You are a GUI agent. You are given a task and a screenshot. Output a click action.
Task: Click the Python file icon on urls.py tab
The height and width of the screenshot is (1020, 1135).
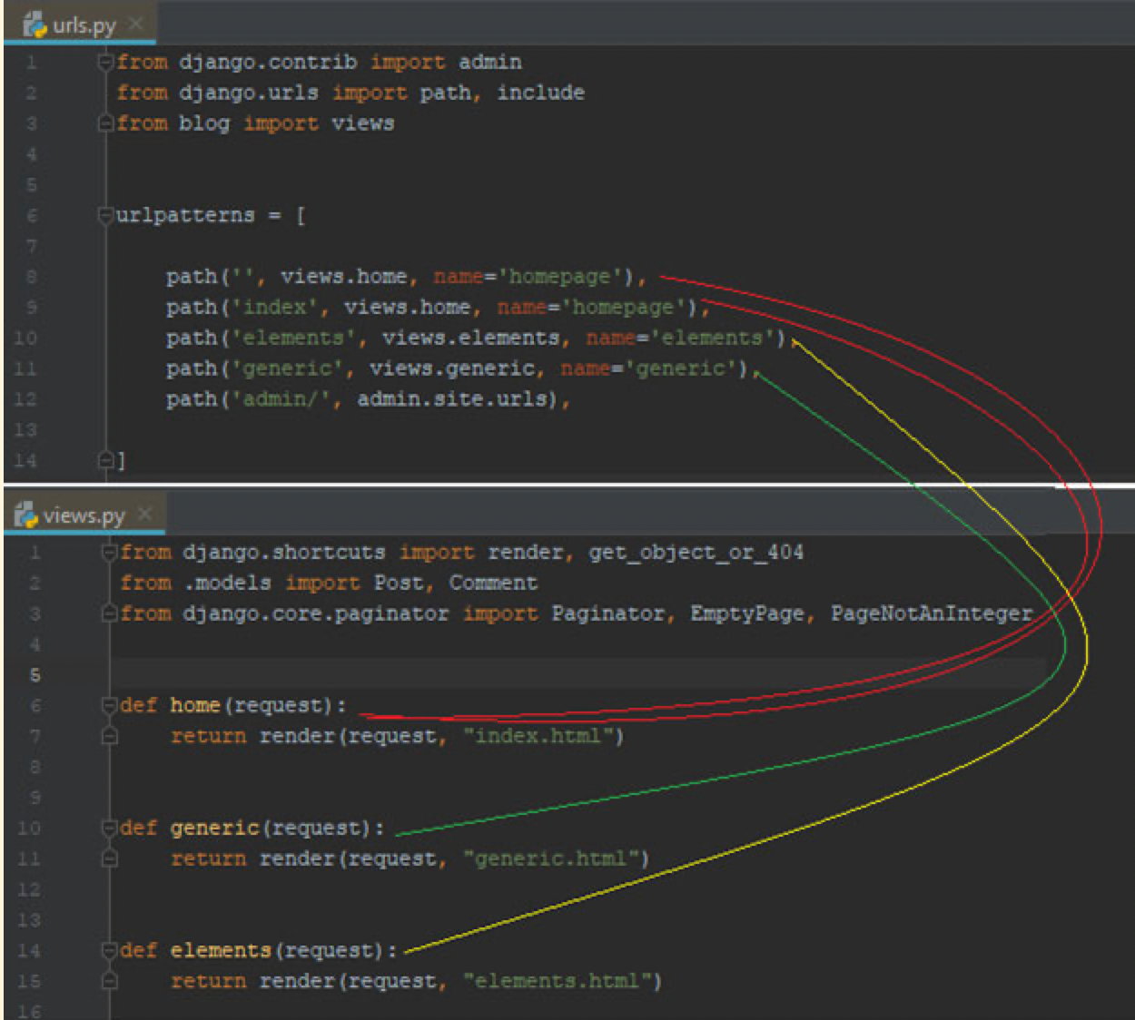coord(35,25)
